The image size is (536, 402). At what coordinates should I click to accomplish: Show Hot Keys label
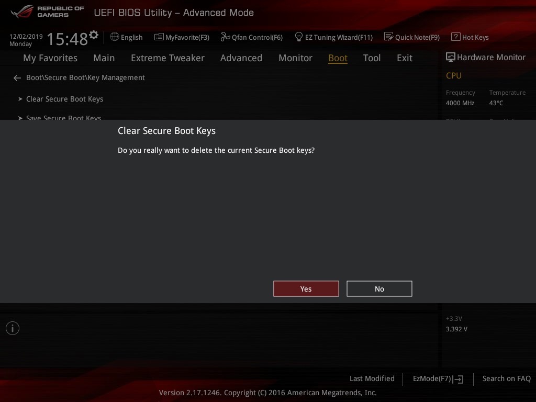click(x=475, y=37)
